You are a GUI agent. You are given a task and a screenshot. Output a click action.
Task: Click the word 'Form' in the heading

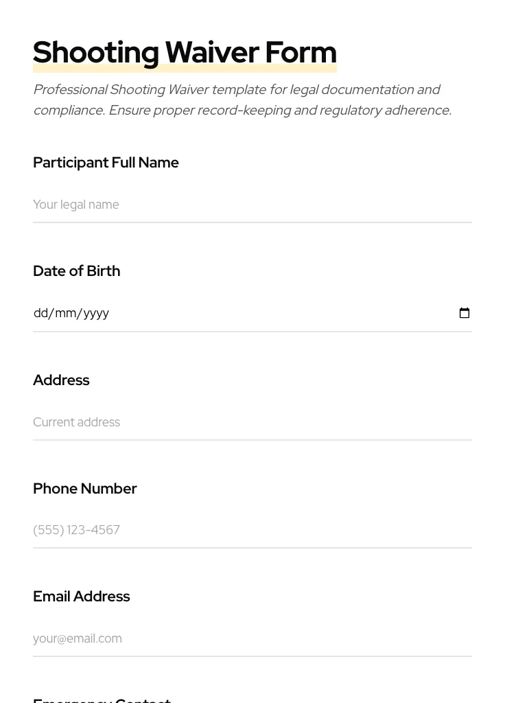pos(301,53)
